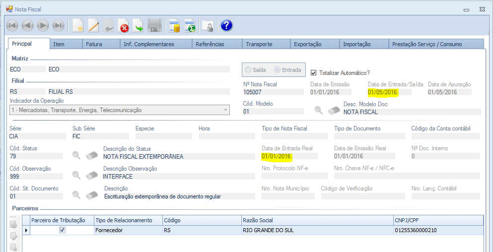
Task: Select the Saída radio button
Action: [248, 70]
